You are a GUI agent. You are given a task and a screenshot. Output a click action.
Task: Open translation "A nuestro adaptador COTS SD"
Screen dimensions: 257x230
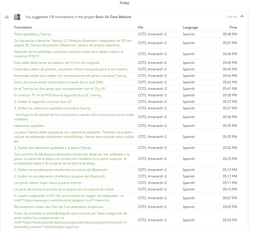69,198
